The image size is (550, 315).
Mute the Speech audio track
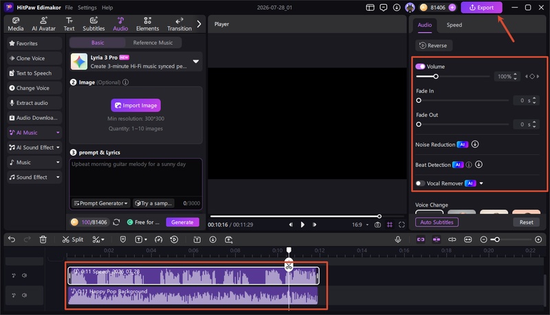coord(24,275)
